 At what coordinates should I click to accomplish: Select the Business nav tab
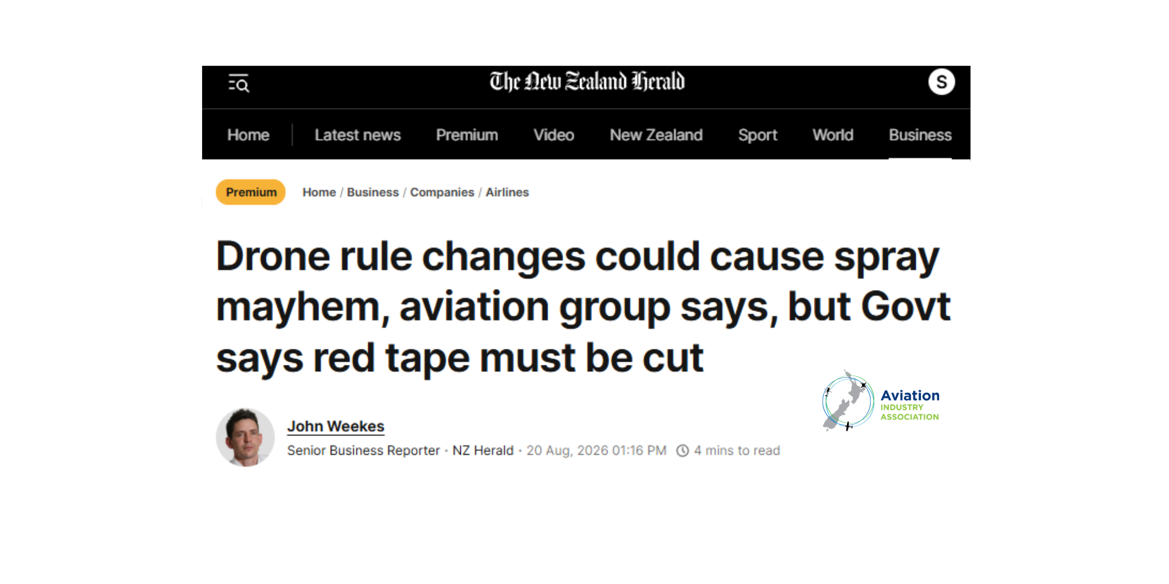(920, 135)
